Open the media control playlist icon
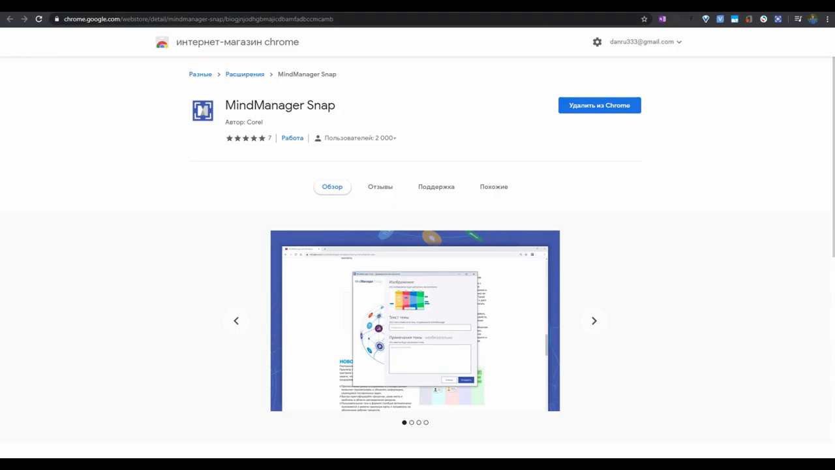This screenshot has height=470, width=835. pos(798,19)
